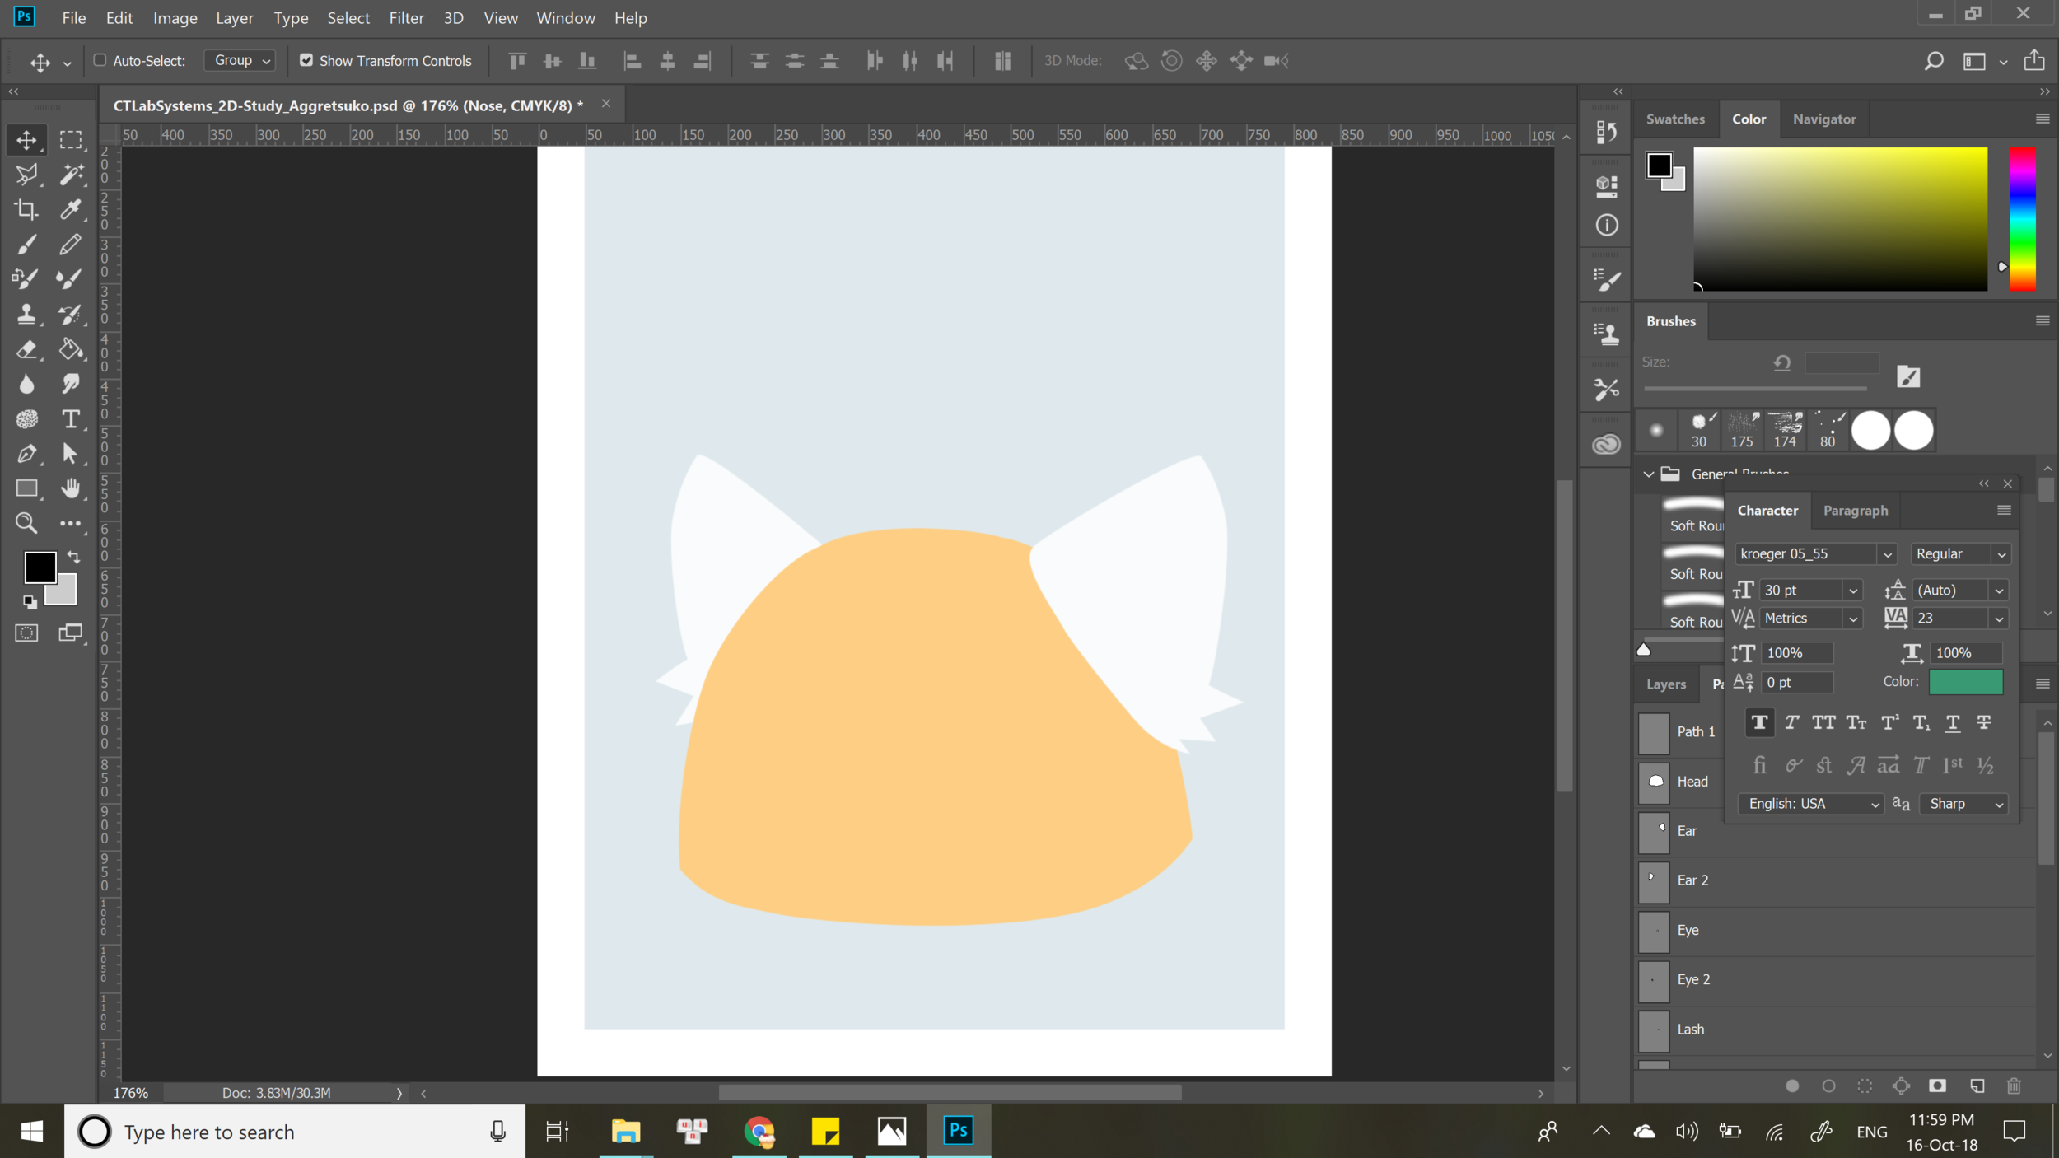Toggle Faux Italic in Character panel

click(x=1791, y=722)
